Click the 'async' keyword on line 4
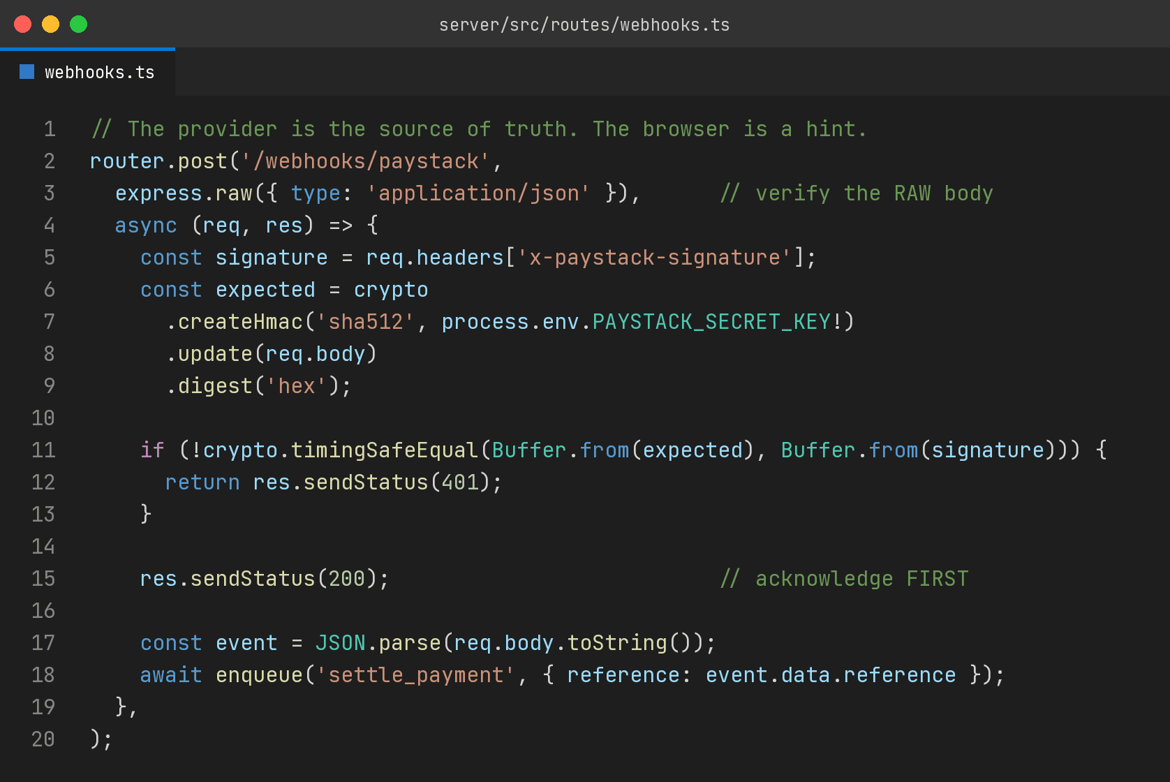Image resolution: width=1170 pixels, height=782 pixels. tap(146, 226)
